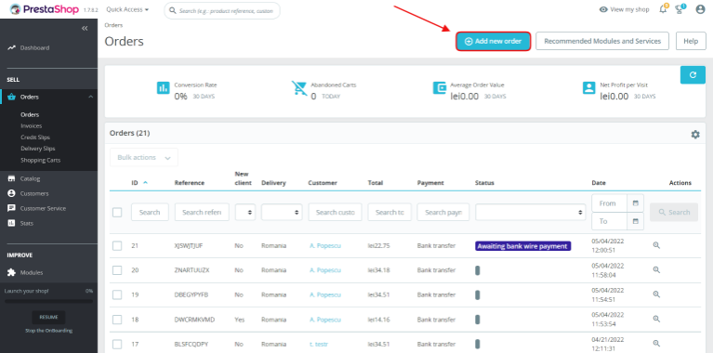
Task: Click the Modules puzzle icon in the sidebar
Action: [x=11, y=272]
